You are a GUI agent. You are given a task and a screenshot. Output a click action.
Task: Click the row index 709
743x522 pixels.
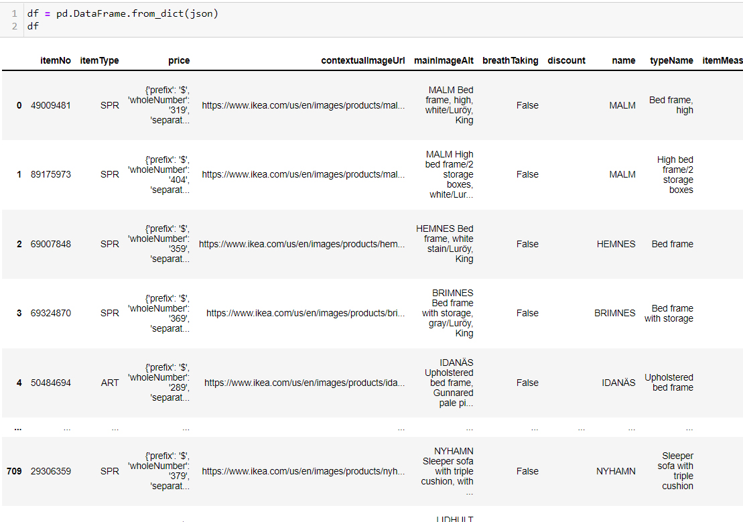click(13, 471)
